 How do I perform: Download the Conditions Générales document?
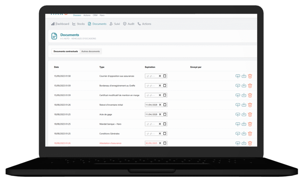244,134
